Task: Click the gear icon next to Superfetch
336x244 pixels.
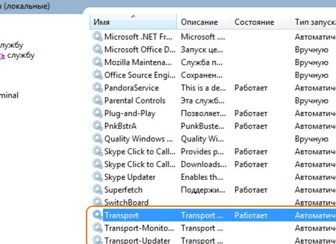Action: tap(98, 190)
